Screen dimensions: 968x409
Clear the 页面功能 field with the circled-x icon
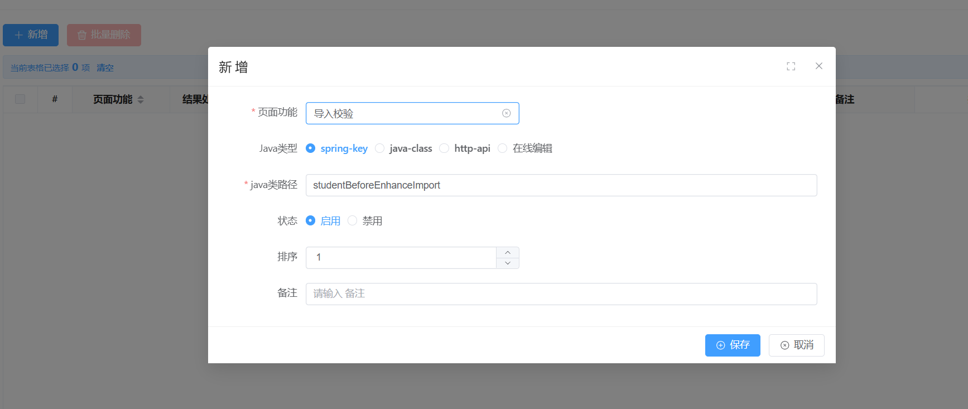pos(507,113)
